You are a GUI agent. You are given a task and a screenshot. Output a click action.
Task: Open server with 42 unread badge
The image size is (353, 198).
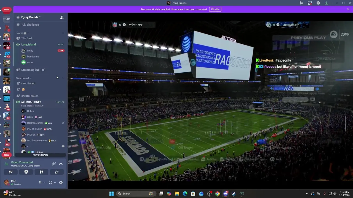tap(7, 54)
